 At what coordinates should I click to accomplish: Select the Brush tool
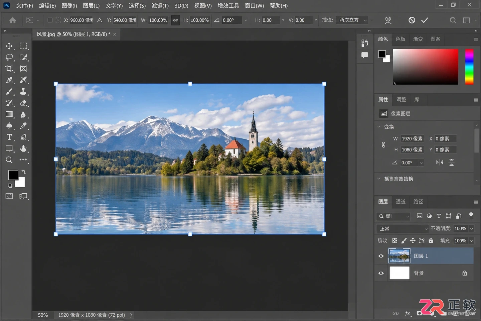9,91
